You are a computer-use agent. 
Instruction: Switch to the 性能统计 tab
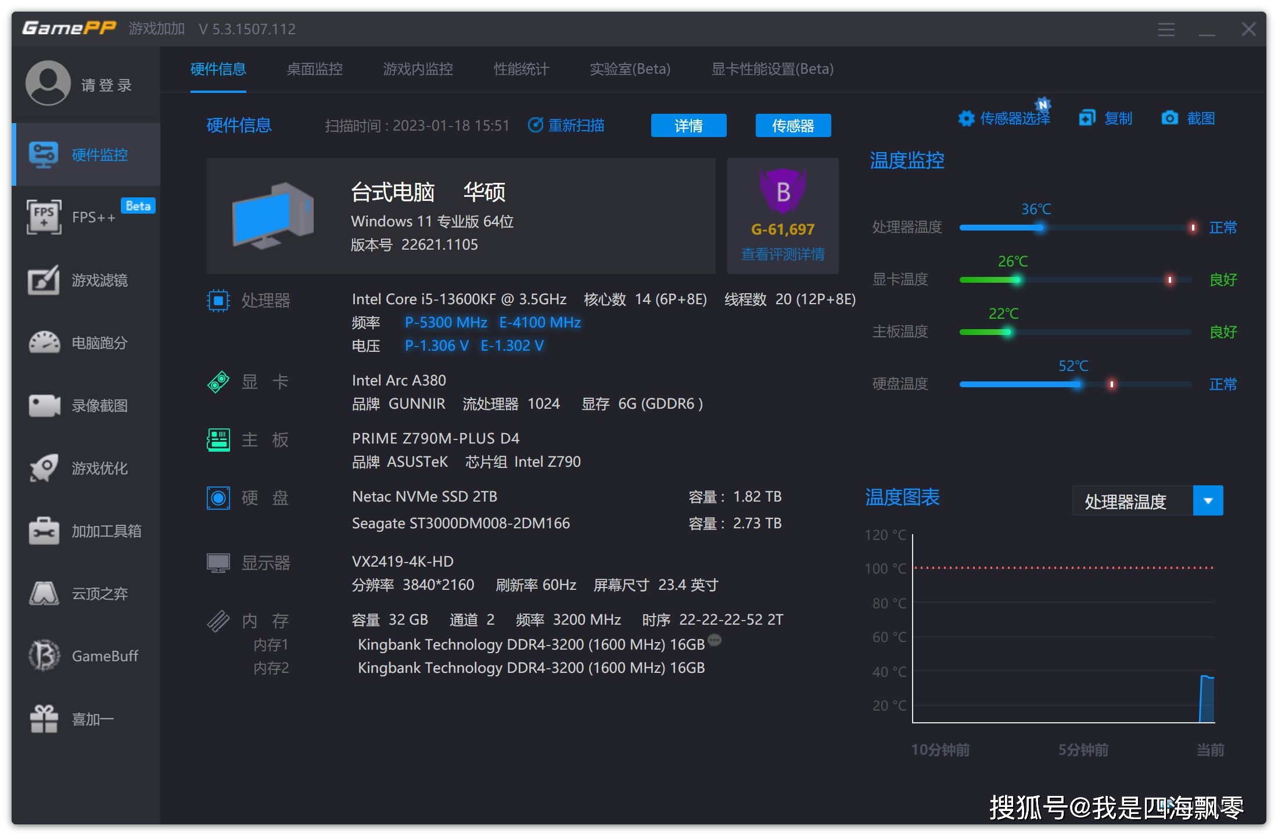[521, 69]
